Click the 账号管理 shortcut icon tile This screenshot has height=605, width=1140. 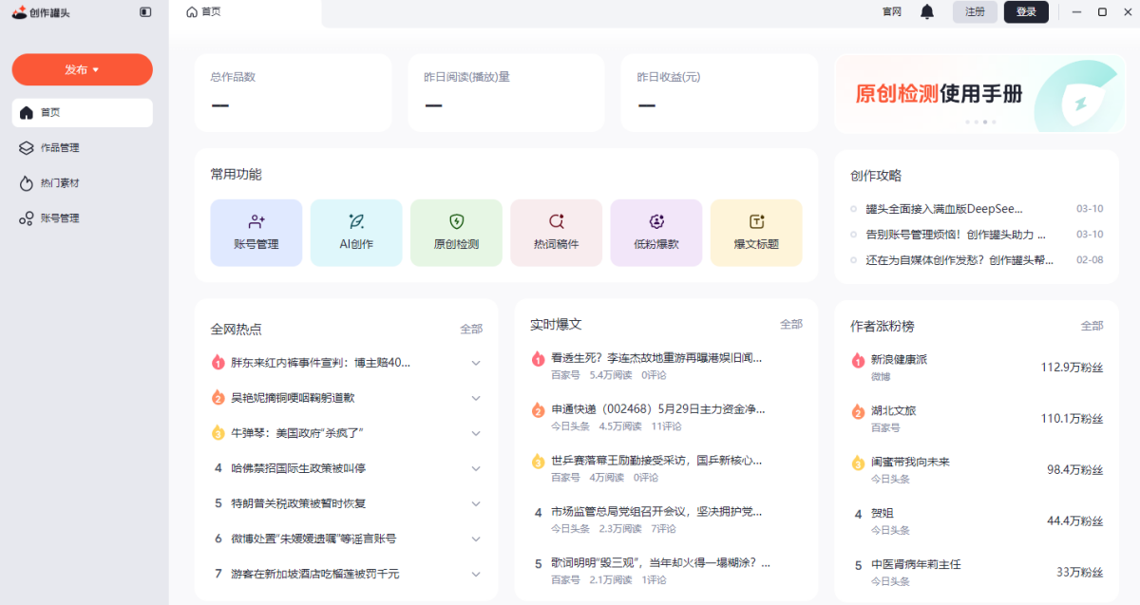coord(256,233)
